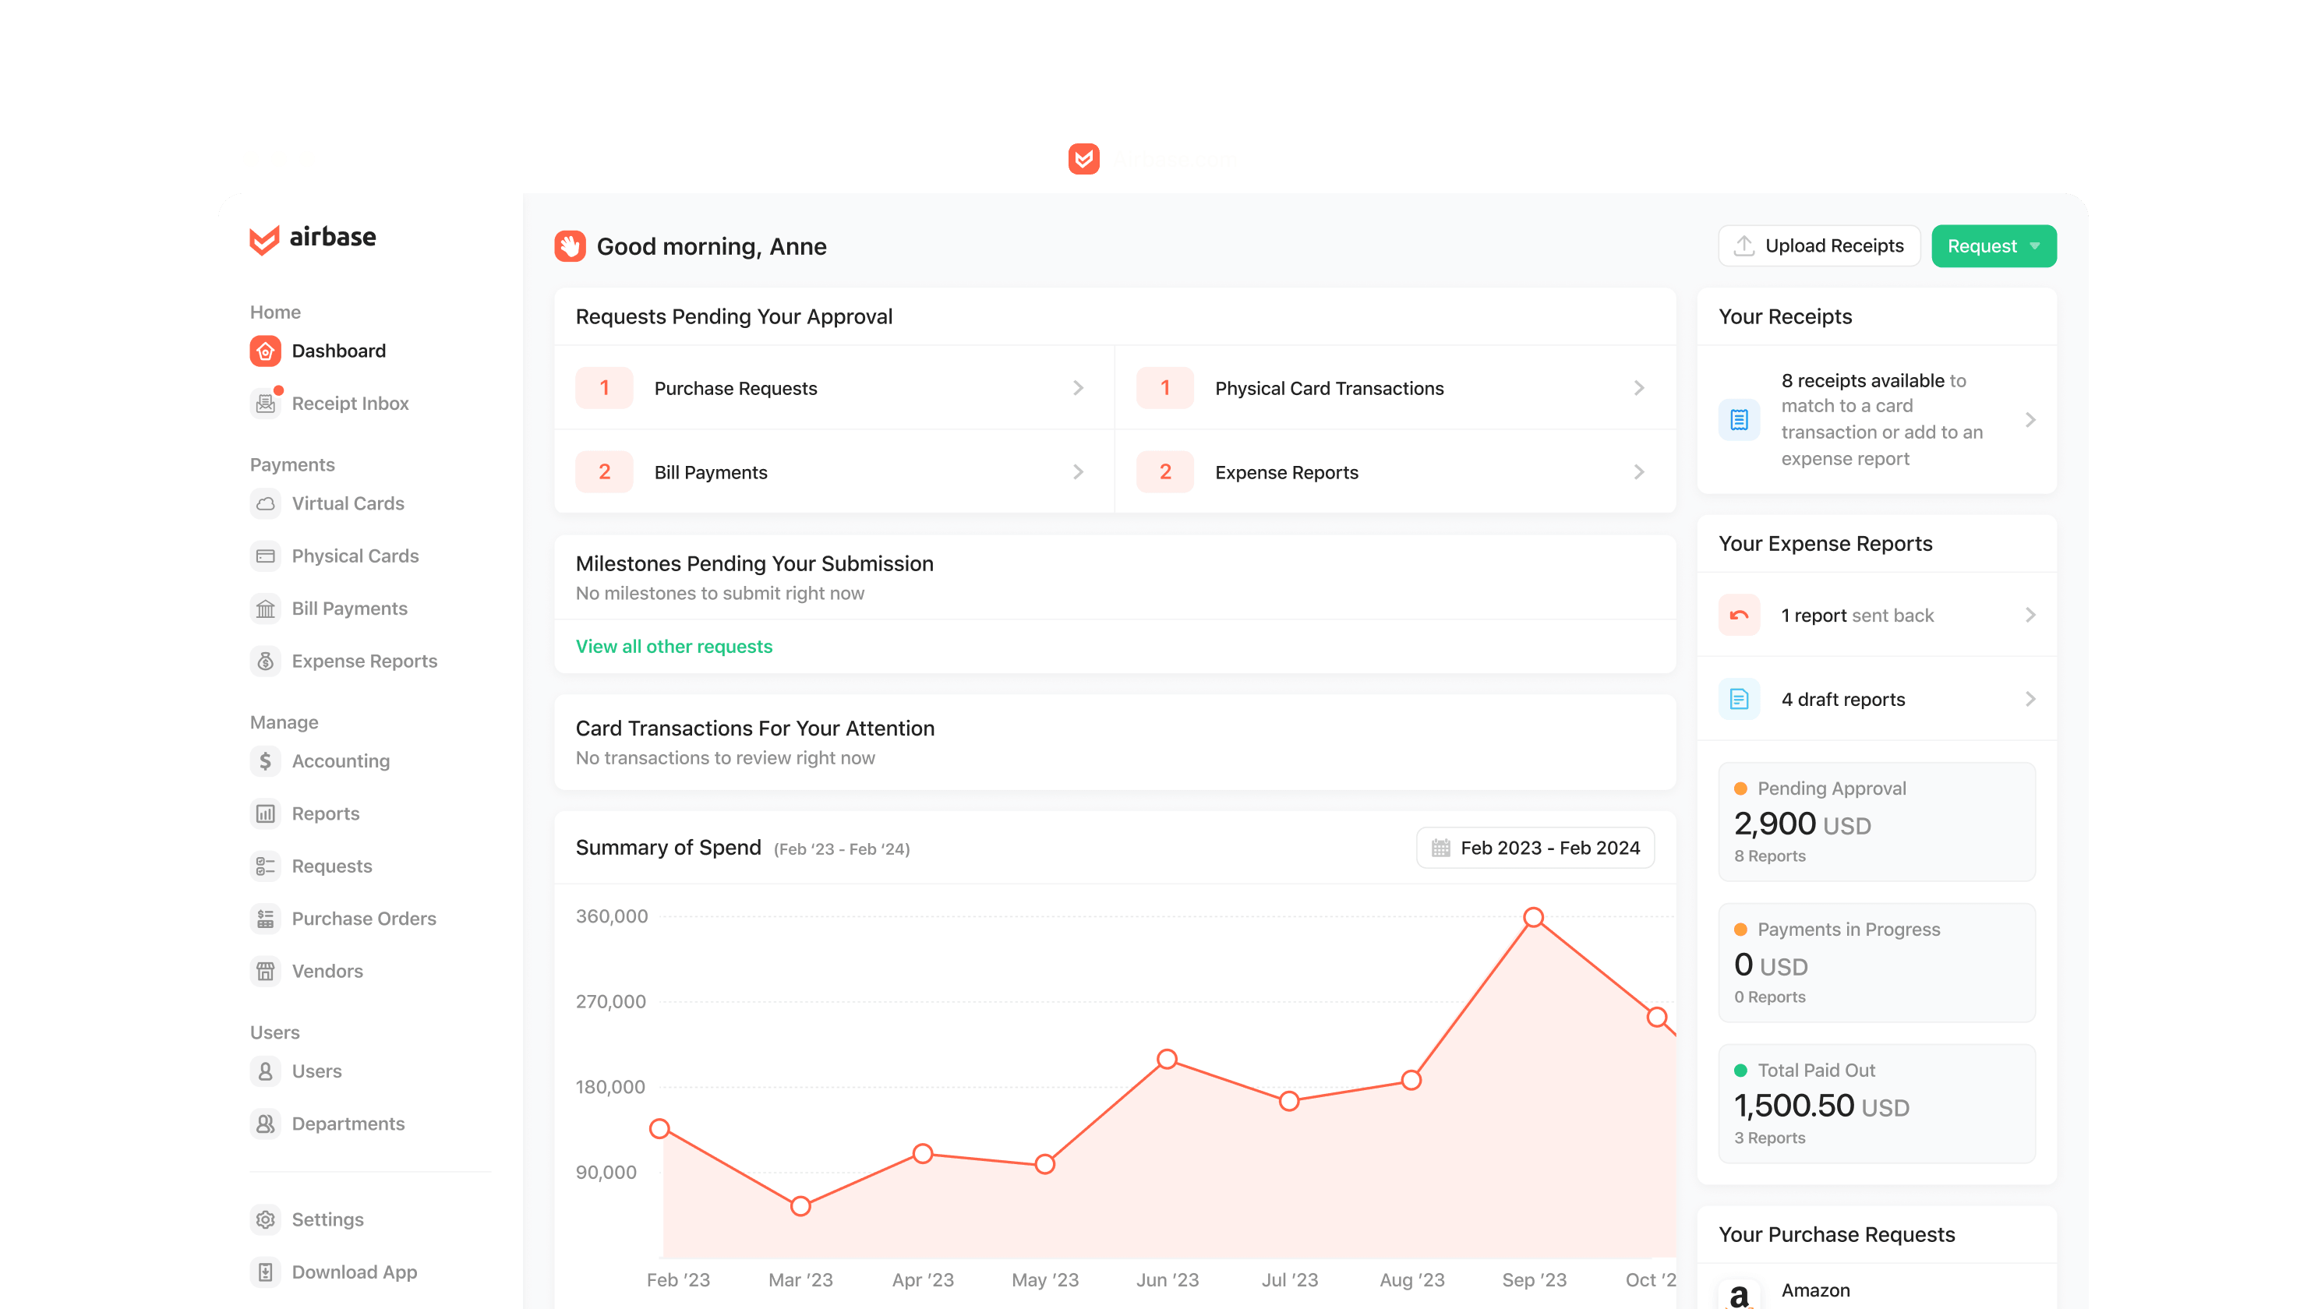Screen dimensions: 2307x1309
Task: Open Physical Cards from the sidebar icon
Action: coord(265,556)
